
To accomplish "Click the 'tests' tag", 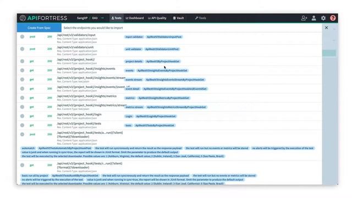I will tap(128, 125).
